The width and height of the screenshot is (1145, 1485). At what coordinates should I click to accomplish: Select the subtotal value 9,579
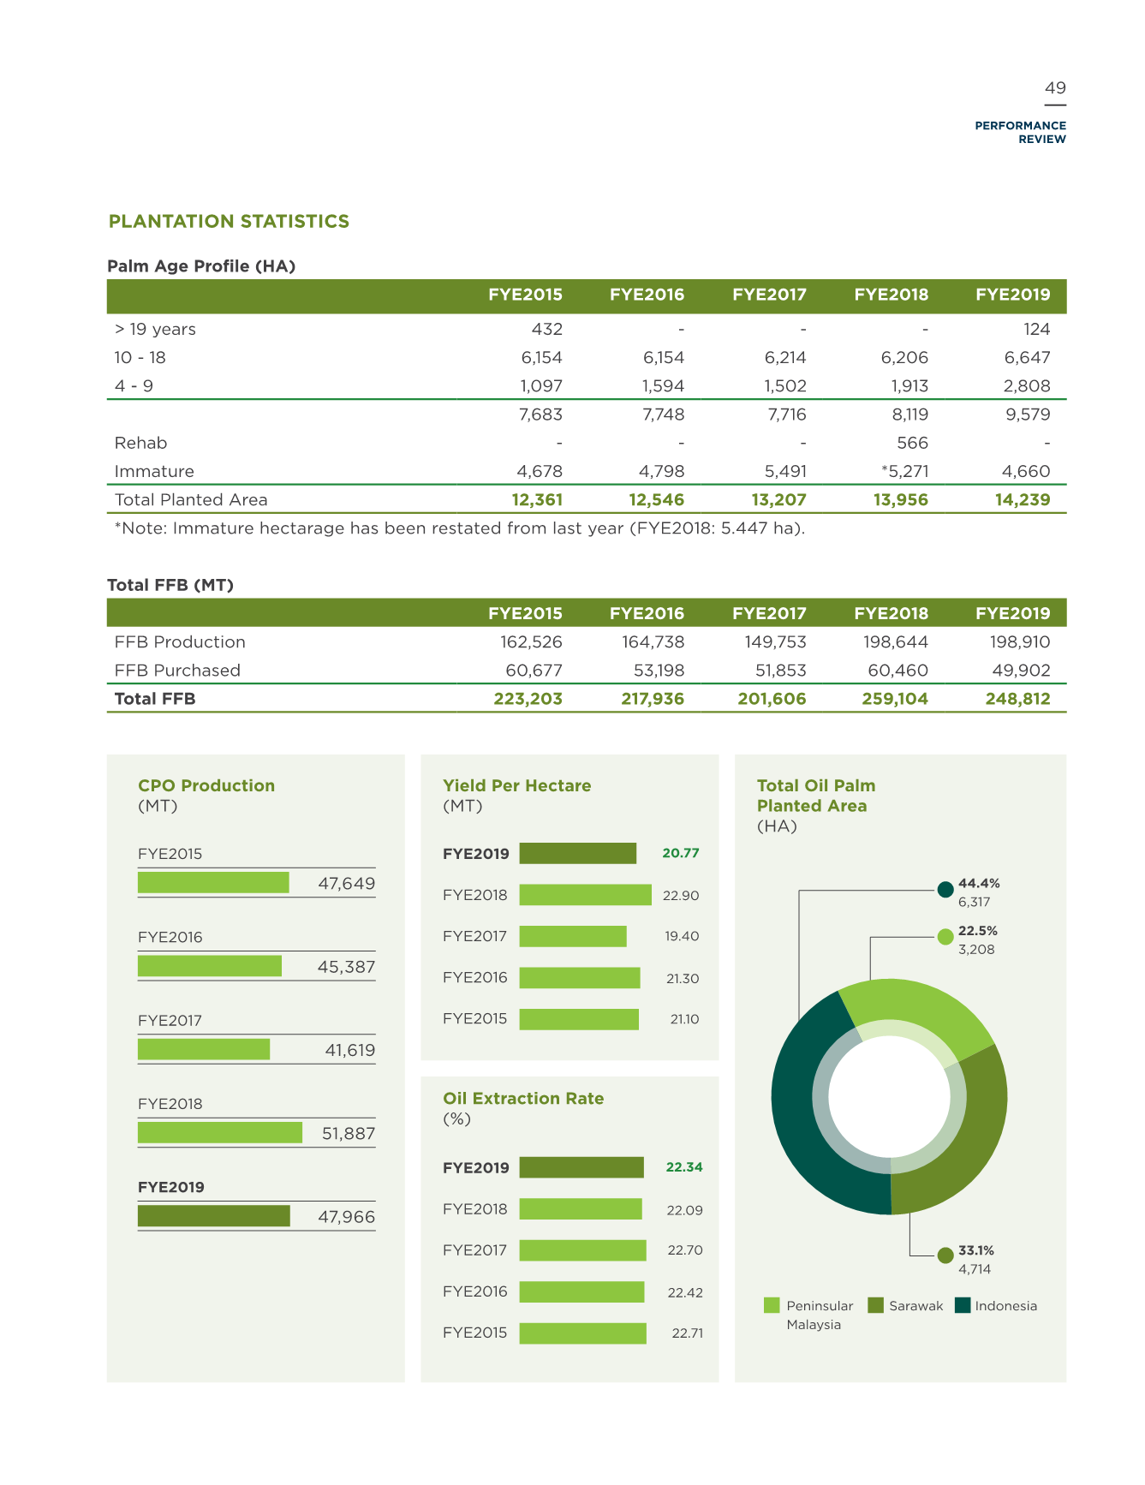tap(1027, 414)
